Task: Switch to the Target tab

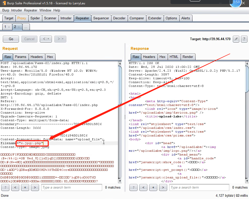Action: pos(9,18)
